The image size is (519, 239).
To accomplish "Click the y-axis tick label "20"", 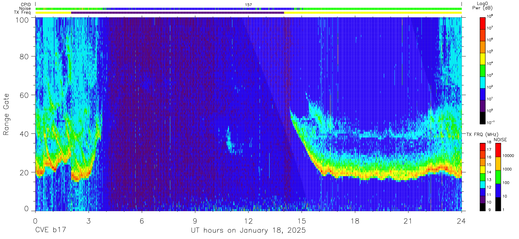I will click(x=25, y=172).
